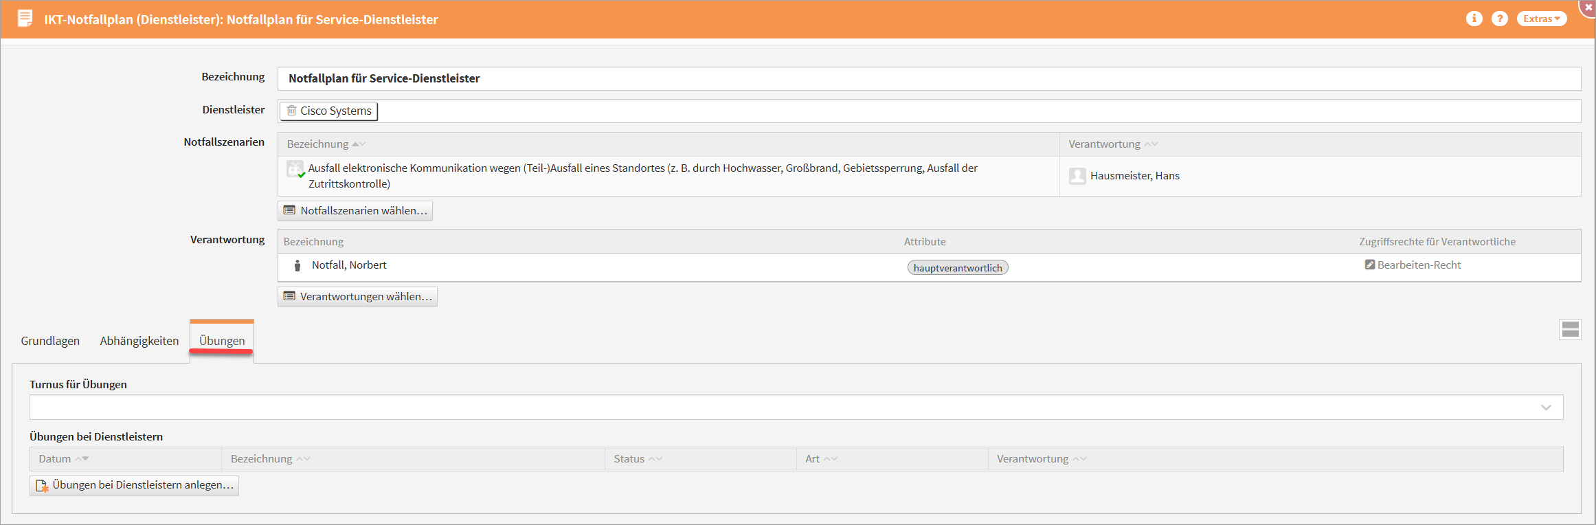Click the scenario icon beside Ausfall elektronische Kommunikation
Screen dimensions: 1596x525
[x=295, y=169]
